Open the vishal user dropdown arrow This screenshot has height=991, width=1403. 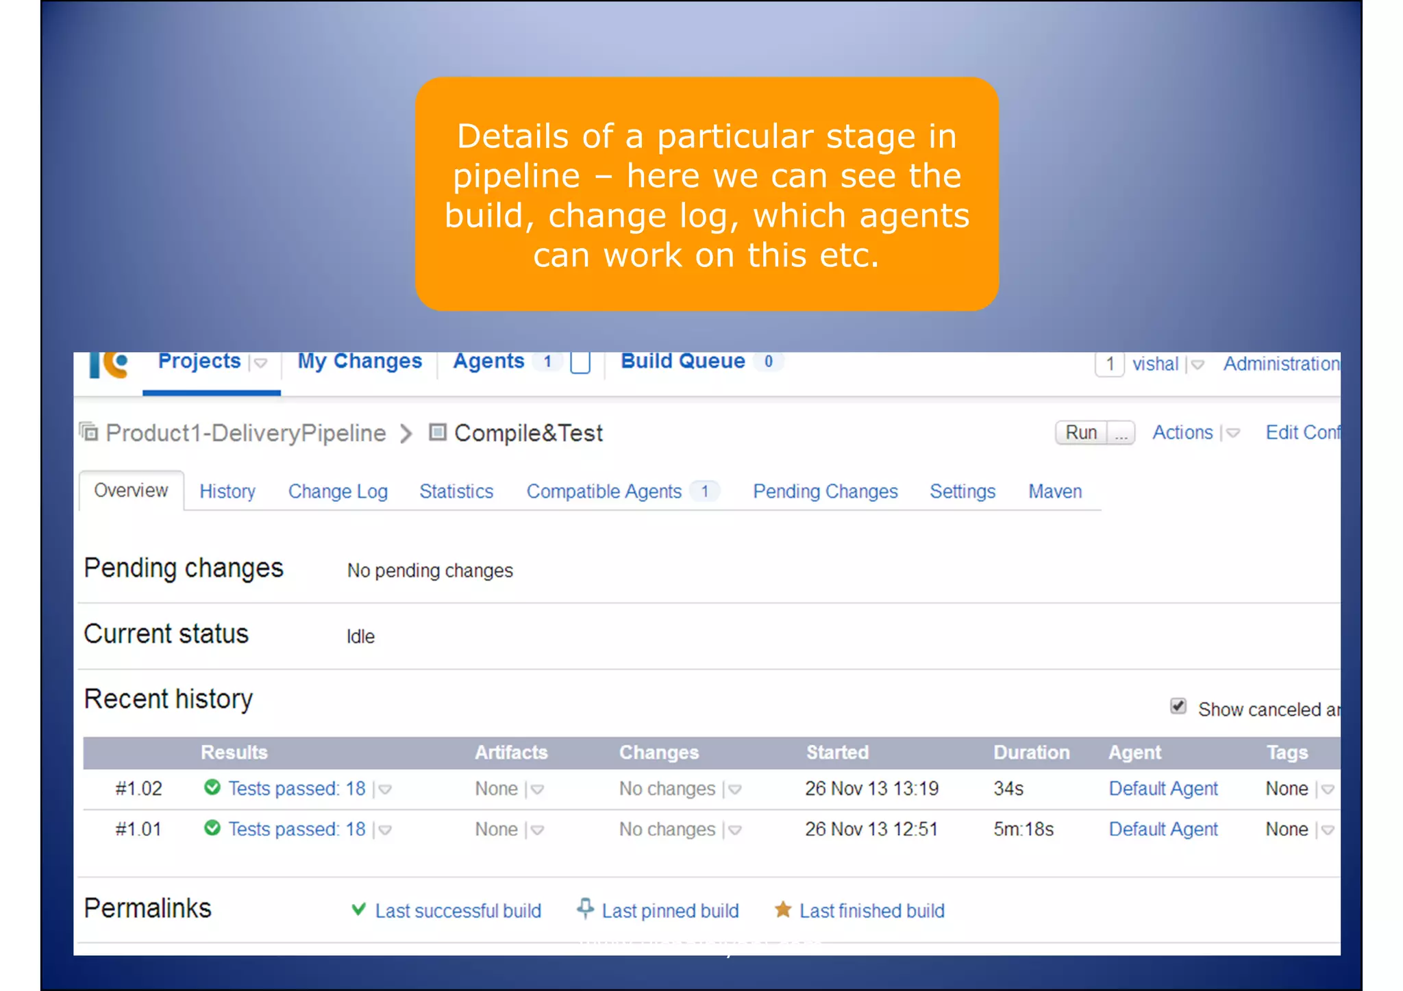[1197, 365]
